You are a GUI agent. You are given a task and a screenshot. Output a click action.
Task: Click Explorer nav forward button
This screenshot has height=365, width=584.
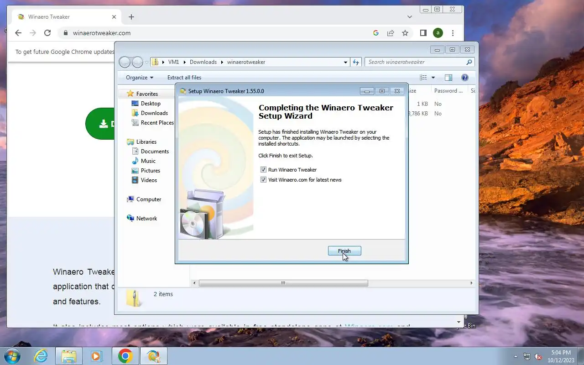(137, 62)
